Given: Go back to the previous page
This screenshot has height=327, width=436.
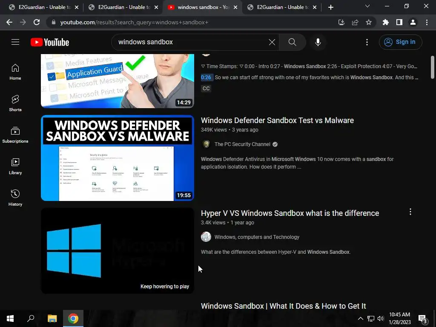Looking at the screenshot, I should [x=9, y=22].
